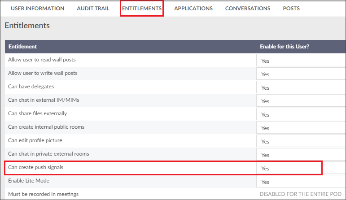Image resolution: width=346 pixels, height=200 pixels.
Task: Open the Applications tab
Action: [x=193, y=9]
